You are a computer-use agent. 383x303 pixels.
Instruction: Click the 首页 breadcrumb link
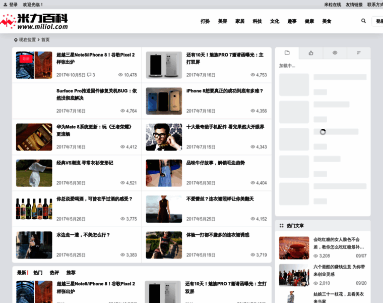(45, 39)
